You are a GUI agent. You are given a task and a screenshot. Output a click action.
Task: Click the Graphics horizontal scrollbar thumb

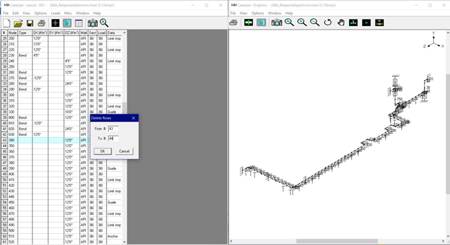[337, 241]
